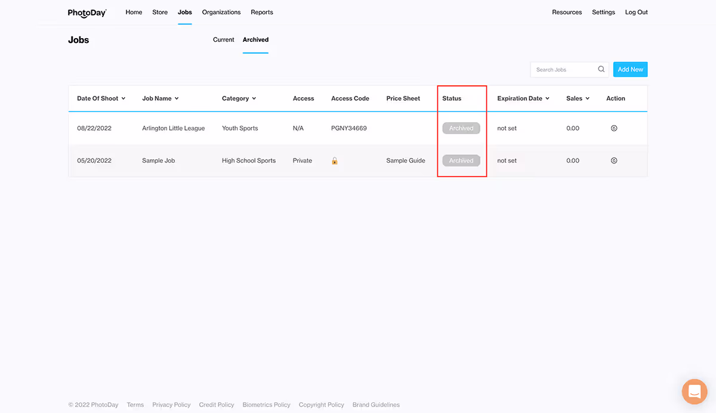Click the date 08/22/2022

tap(94, 128)
